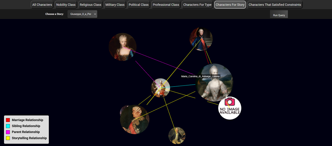
Task: Select the man in blue coat portrait node
Action: (201, 39)
